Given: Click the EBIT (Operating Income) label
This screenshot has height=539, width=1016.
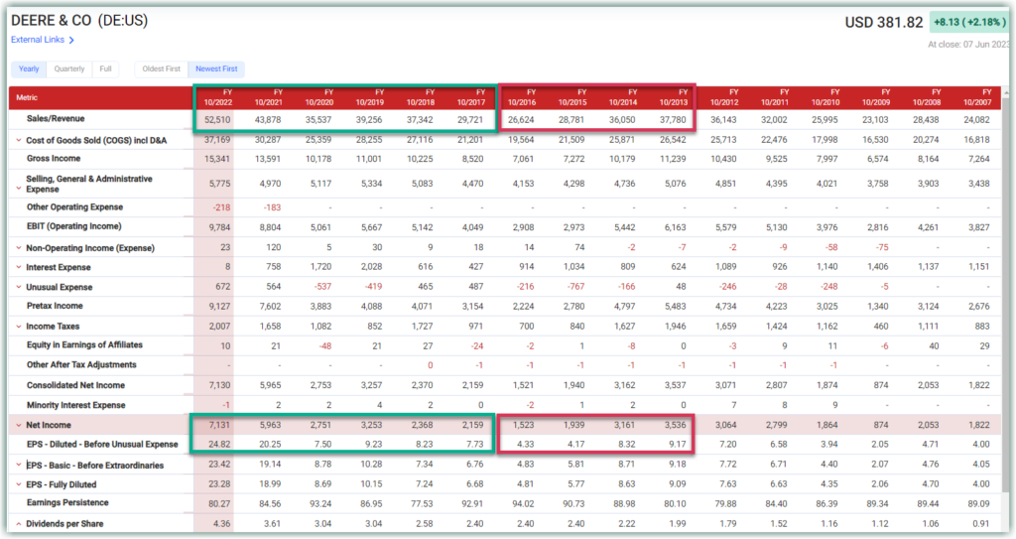Looking at the screenshot, I should pyautogui.click(x=73, y=226).
